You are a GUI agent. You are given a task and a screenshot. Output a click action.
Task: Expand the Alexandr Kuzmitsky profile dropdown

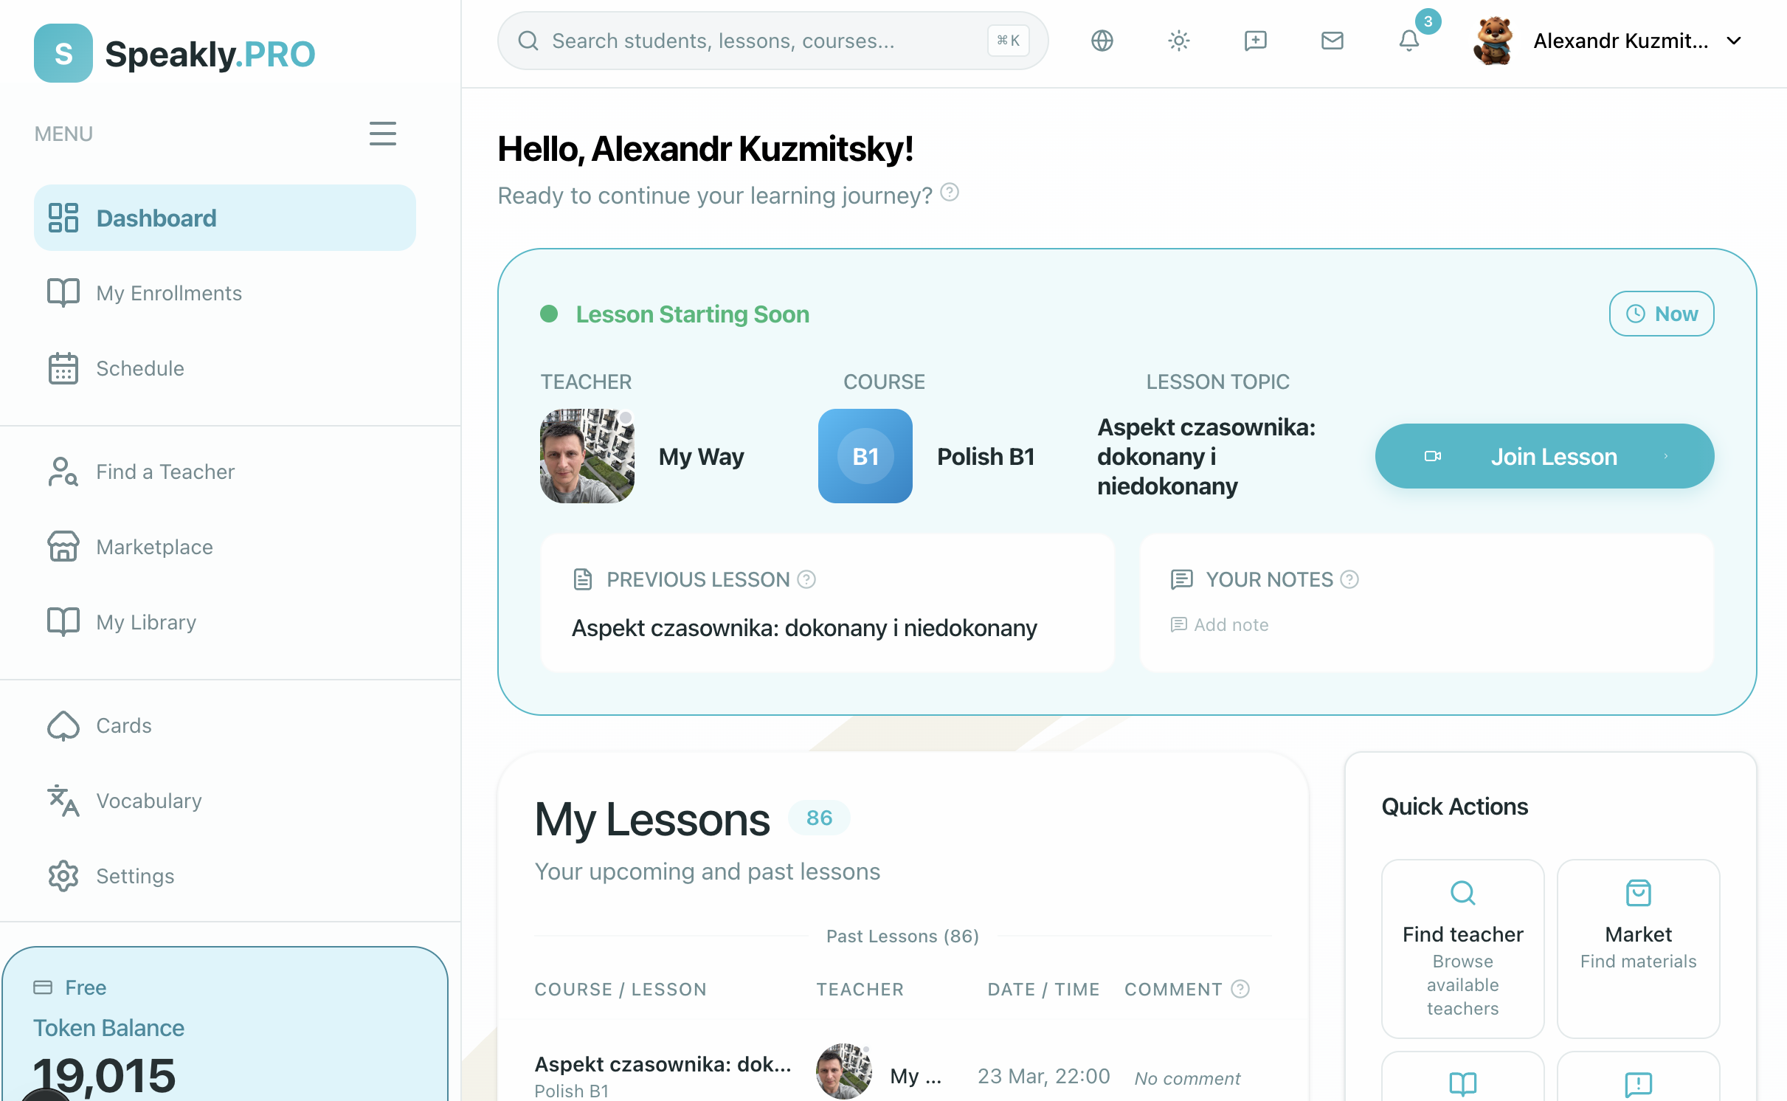pyautogui.click(x=1734, y=41)
